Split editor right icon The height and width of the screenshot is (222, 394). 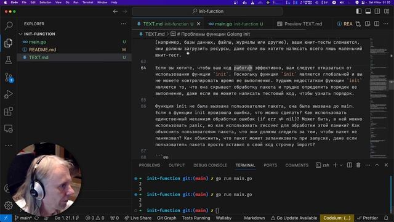tap(377, 24)
